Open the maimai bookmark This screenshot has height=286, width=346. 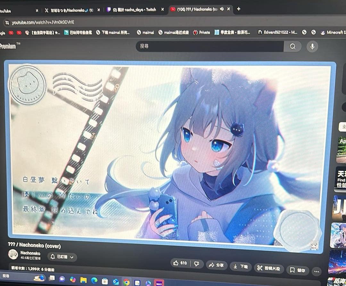145,32
